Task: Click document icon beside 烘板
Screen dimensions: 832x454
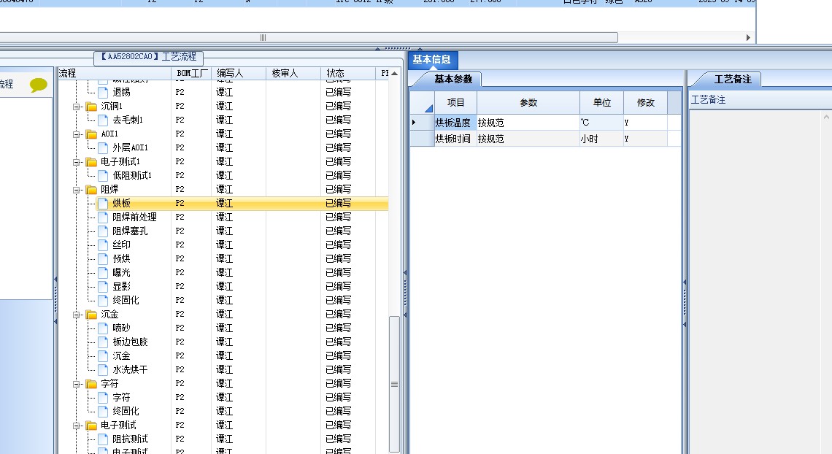Action: [x=103, y=203]
